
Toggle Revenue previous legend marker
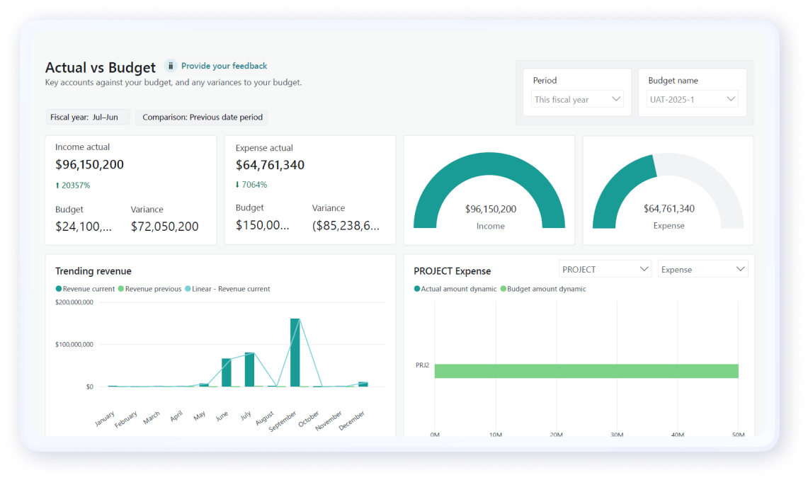(121, 289)
